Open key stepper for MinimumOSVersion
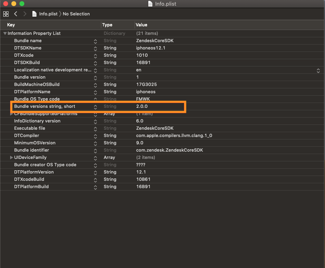325x268 pixels. coord(95,144)
